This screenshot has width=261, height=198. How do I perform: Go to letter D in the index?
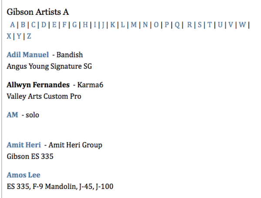(x=43, y=25)
